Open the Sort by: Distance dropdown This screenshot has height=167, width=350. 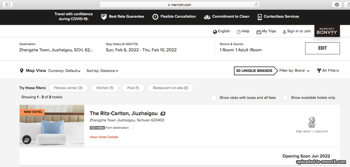coord(102,71)
